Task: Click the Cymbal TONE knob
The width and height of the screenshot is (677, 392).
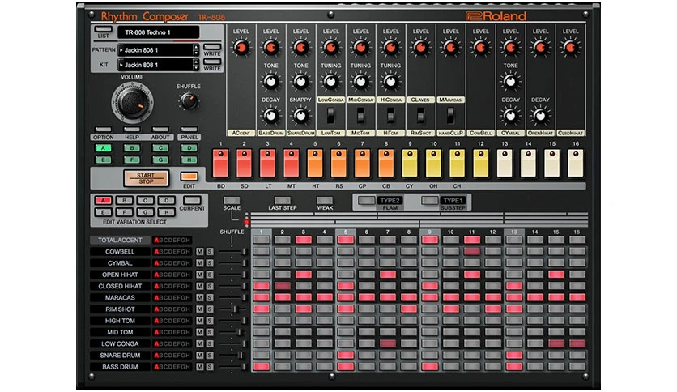Action: coord(510,82)
